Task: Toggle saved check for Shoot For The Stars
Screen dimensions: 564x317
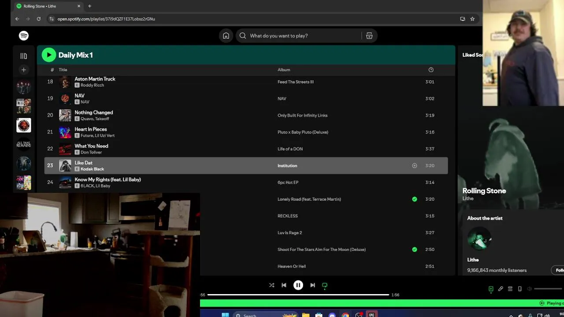Action: click(x=414, y=249)
